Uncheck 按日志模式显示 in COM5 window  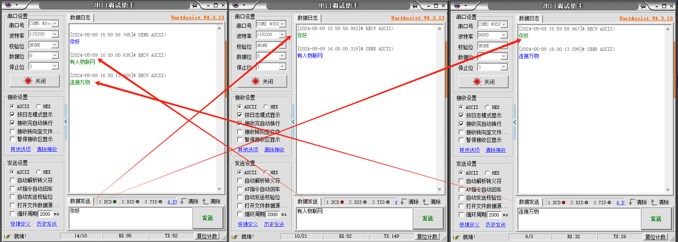[x=12, y=114]
